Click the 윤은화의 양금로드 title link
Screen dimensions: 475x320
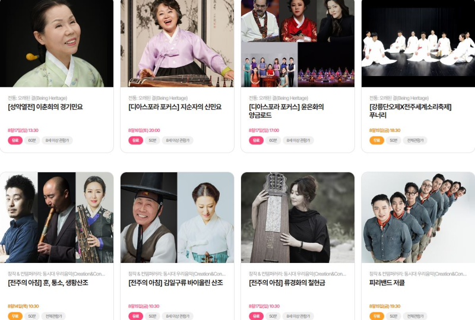[286, 111]
